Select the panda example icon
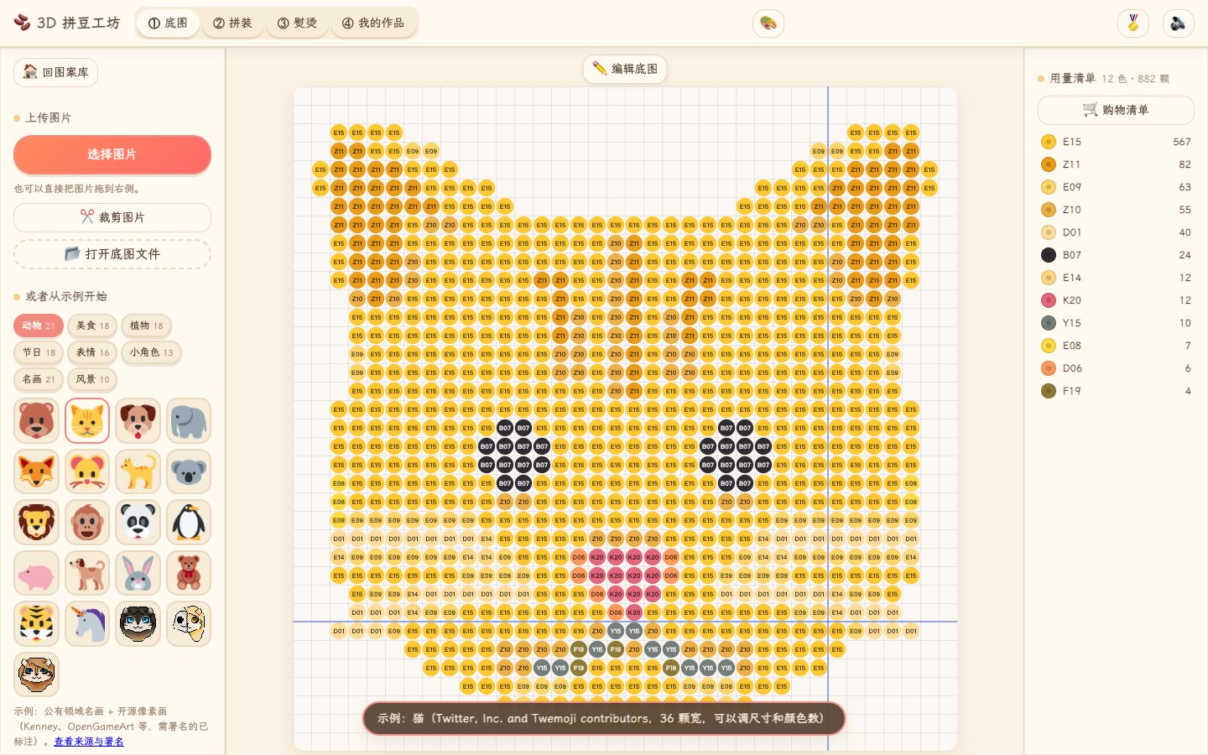The image size is (1208, 755). (x=138, y=522)
